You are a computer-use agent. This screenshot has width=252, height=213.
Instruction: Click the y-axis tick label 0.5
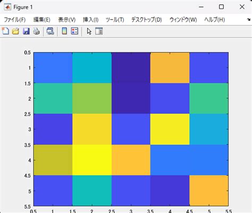click(27, 53)
